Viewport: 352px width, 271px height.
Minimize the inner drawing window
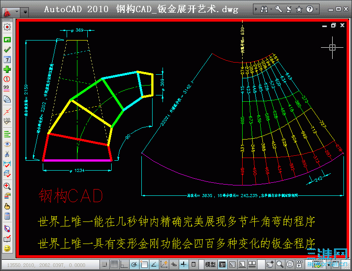click(x=325, y=26)
